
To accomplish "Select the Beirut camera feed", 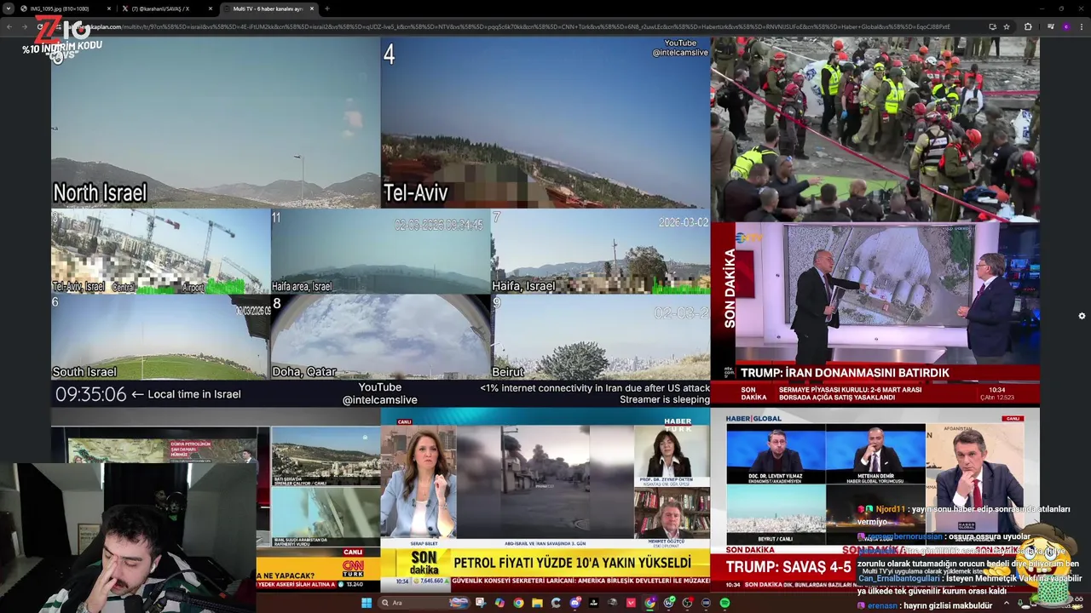I will 601,337.
